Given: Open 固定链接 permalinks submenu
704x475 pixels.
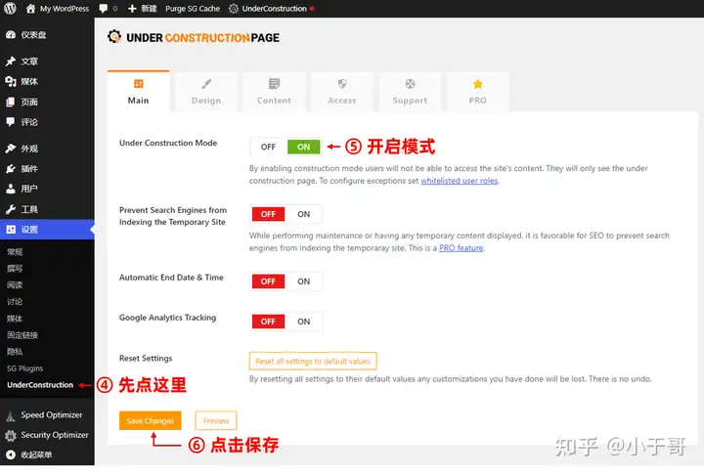Looking at the screenshot, I should (22, 335).
